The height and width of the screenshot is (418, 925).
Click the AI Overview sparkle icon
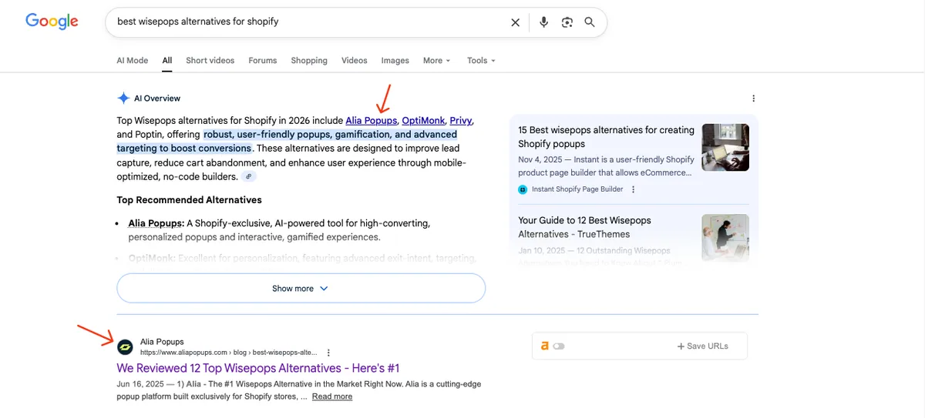click(123, 99)
